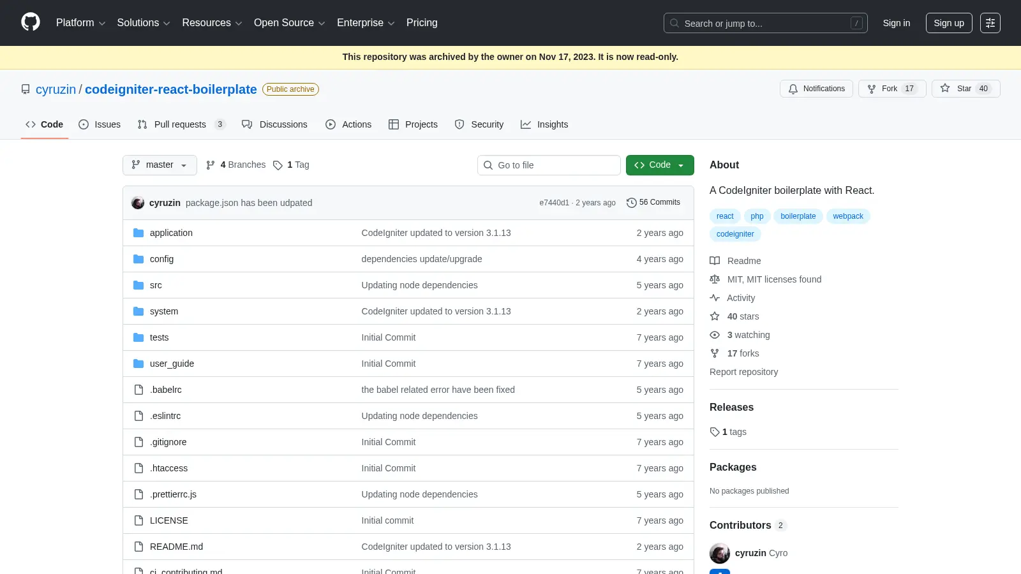The image size is (1021, 574).
Task: Open the green Code dropdown
Action: [660, 165]
